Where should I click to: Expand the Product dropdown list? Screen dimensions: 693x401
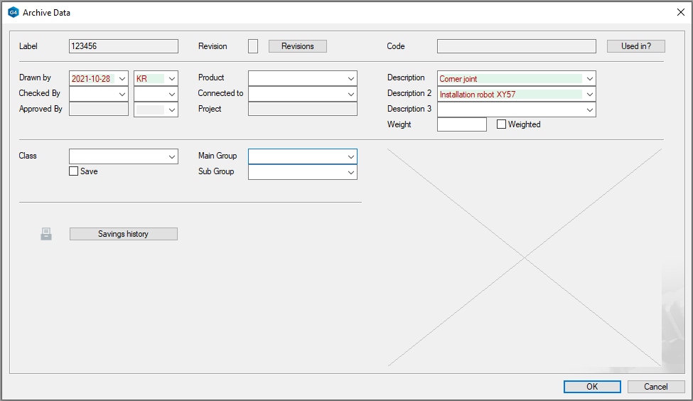click(x=351, y=78)
